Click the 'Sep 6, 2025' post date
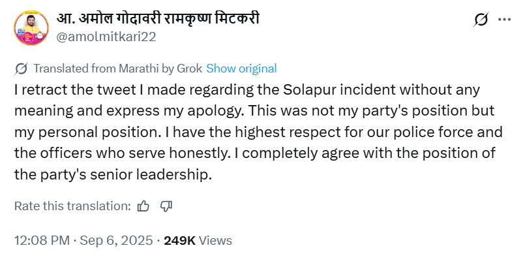 click(x=116, y=240)
